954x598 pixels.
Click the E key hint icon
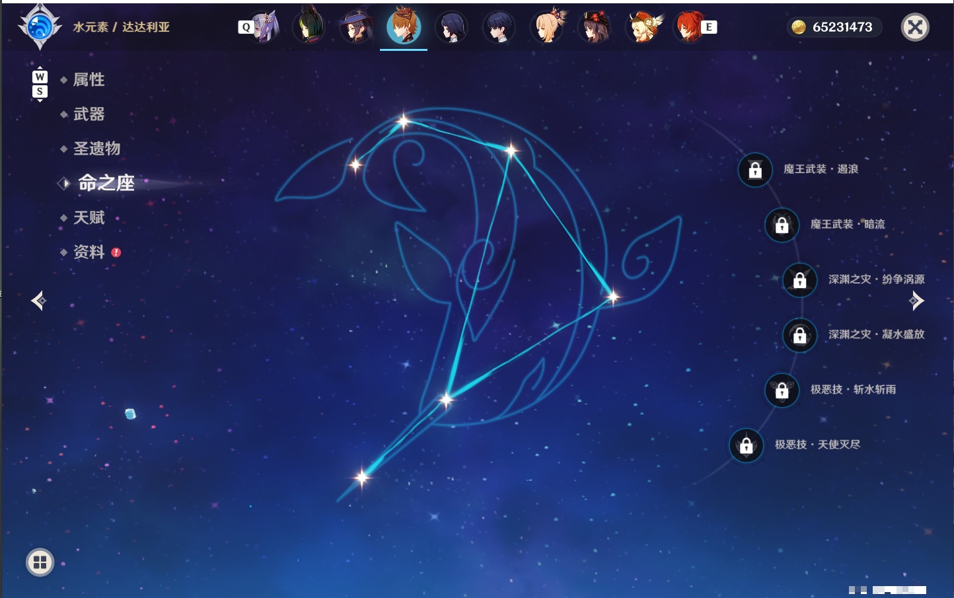click(709, 27)
